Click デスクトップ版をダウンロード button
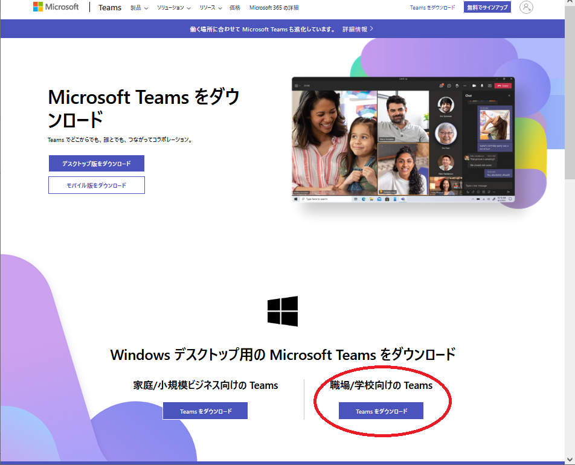Viewport: 575px width, 465px height. click(x=97, y=163)
